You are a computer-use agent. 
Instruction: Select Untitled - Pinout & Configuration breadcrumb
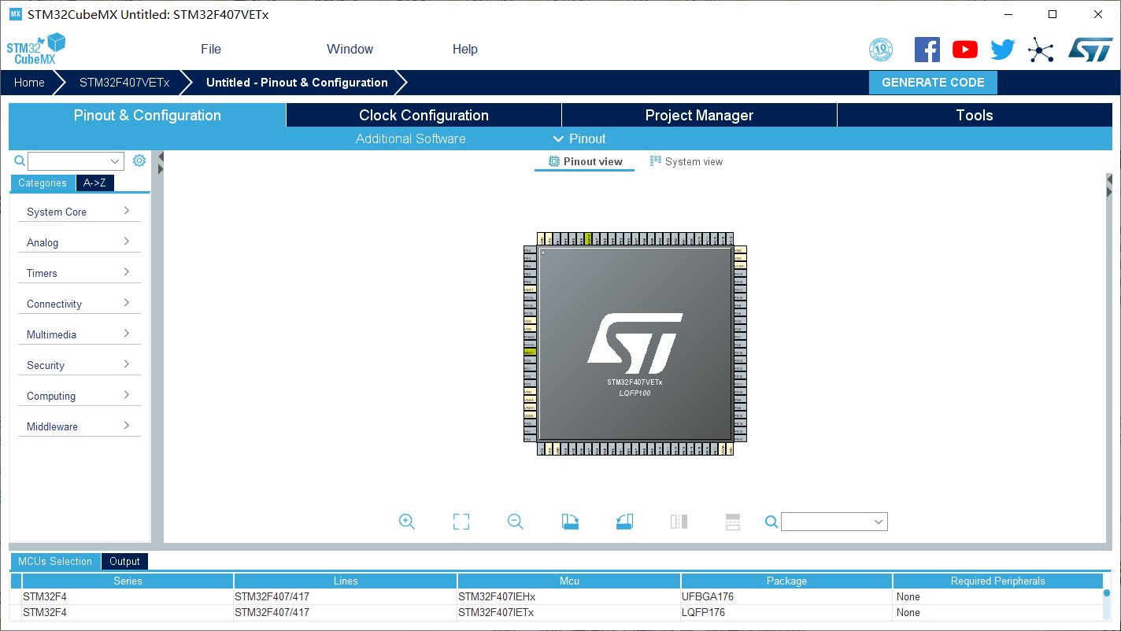297,83
